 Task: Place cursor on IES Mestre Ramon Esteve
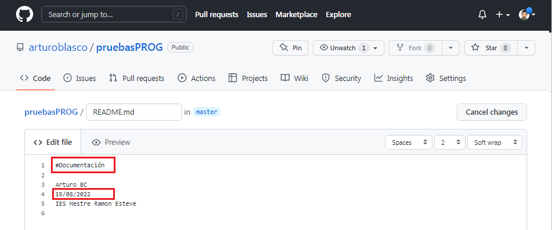pyautogui.click(x=96, y=203)
